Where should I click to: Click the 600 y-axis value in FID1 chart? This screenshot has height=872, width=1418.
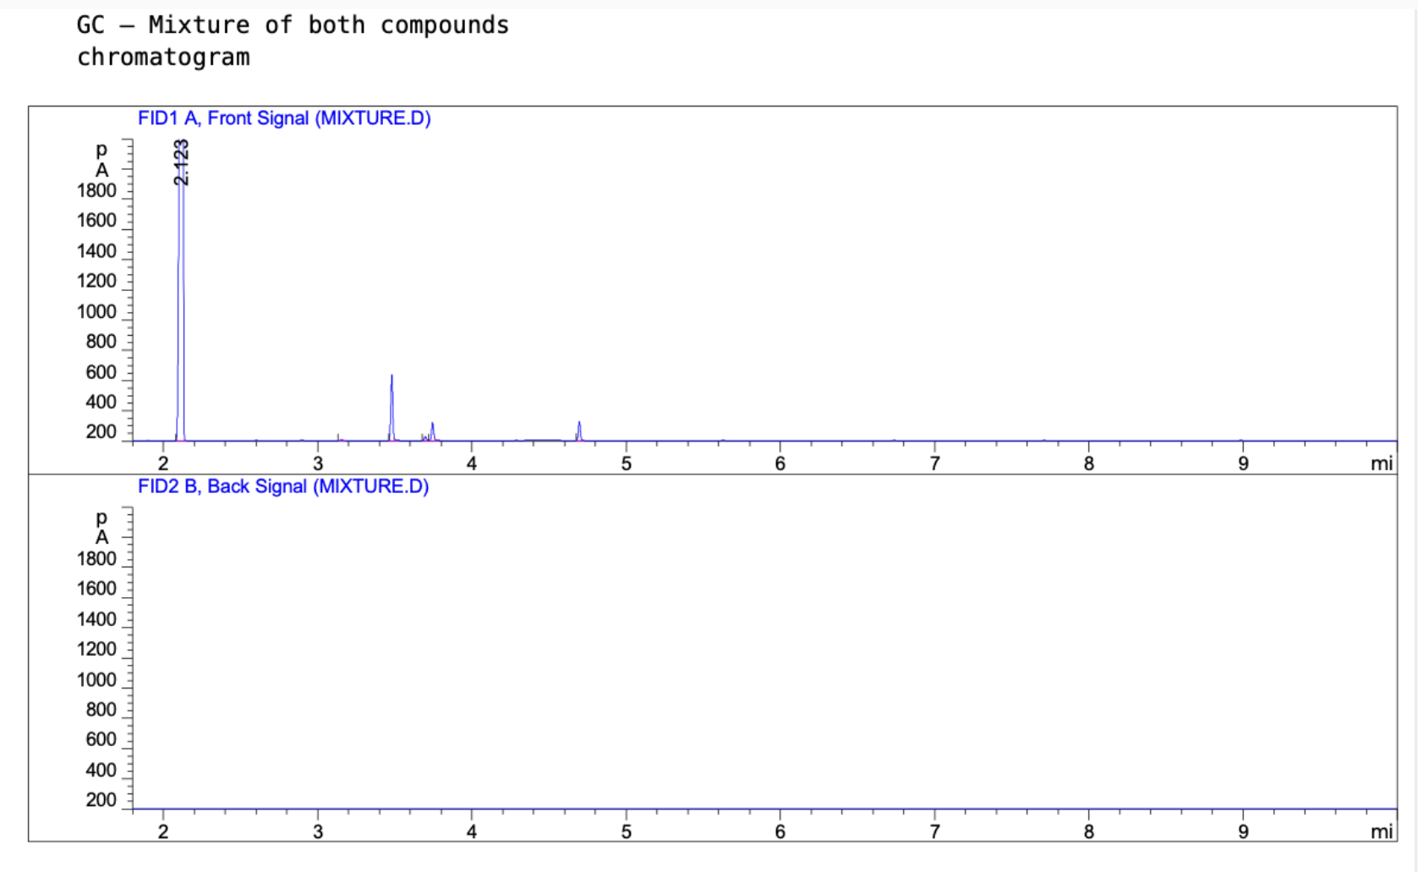click(x=101, y=372)
